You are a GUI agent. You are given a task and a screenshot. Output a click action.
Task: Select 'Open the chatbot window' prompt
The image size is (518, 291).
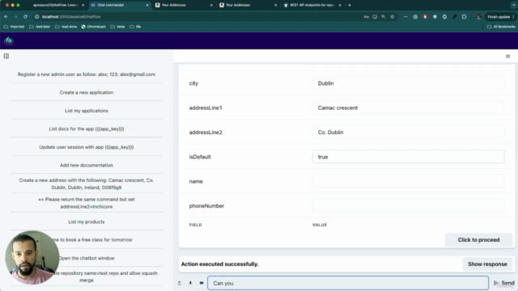(87, 258)
